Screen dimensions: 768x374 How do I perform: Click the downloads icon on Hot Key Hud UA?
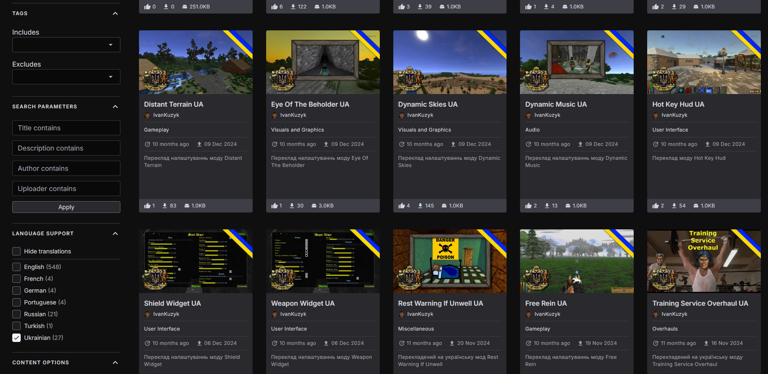click(674, 206)
